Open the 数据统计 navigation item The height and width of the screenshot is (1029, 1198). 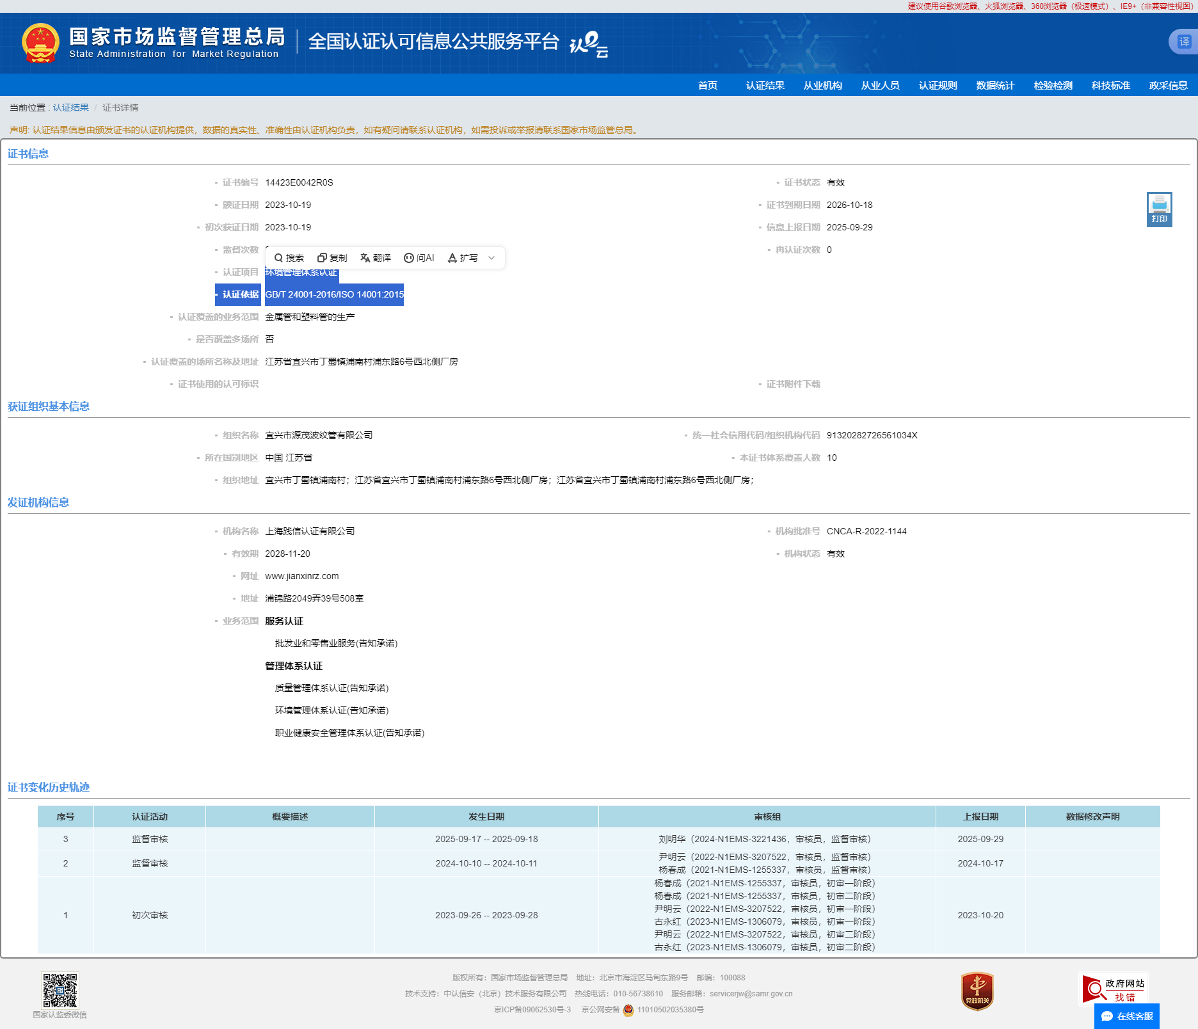click(x=996, y=85)
